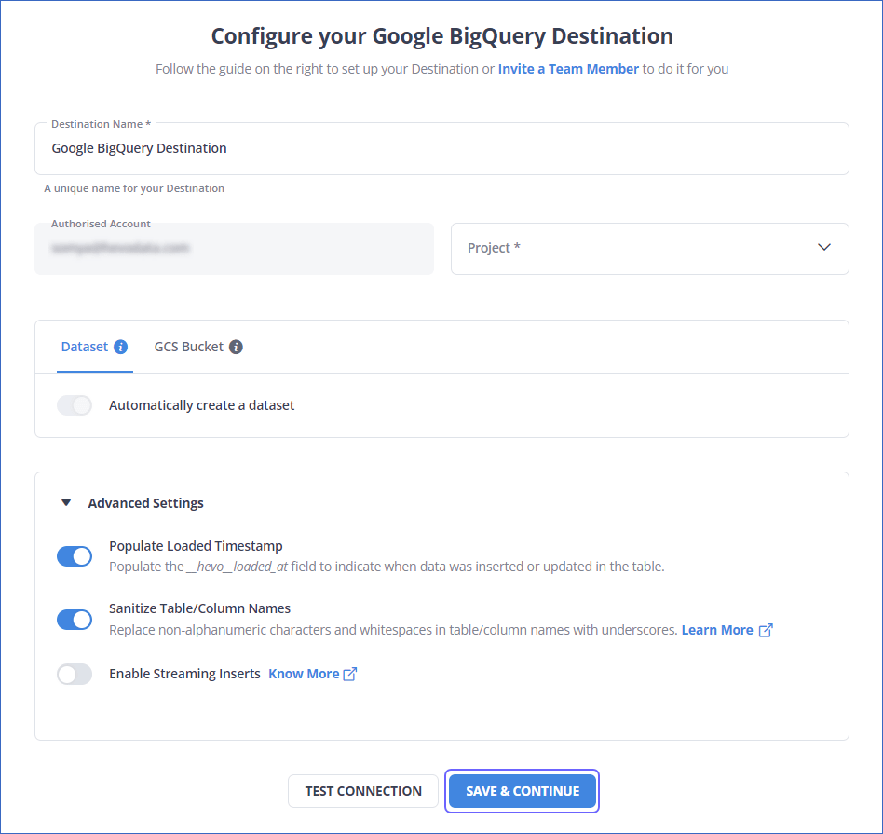Screen dimensions: 883x834
Task: Click the page title Configure your Google BigQuery Destination
Action: [442, 36]
